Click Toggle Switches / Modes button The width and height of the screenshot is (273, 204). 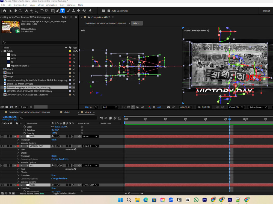click(64, 193)
